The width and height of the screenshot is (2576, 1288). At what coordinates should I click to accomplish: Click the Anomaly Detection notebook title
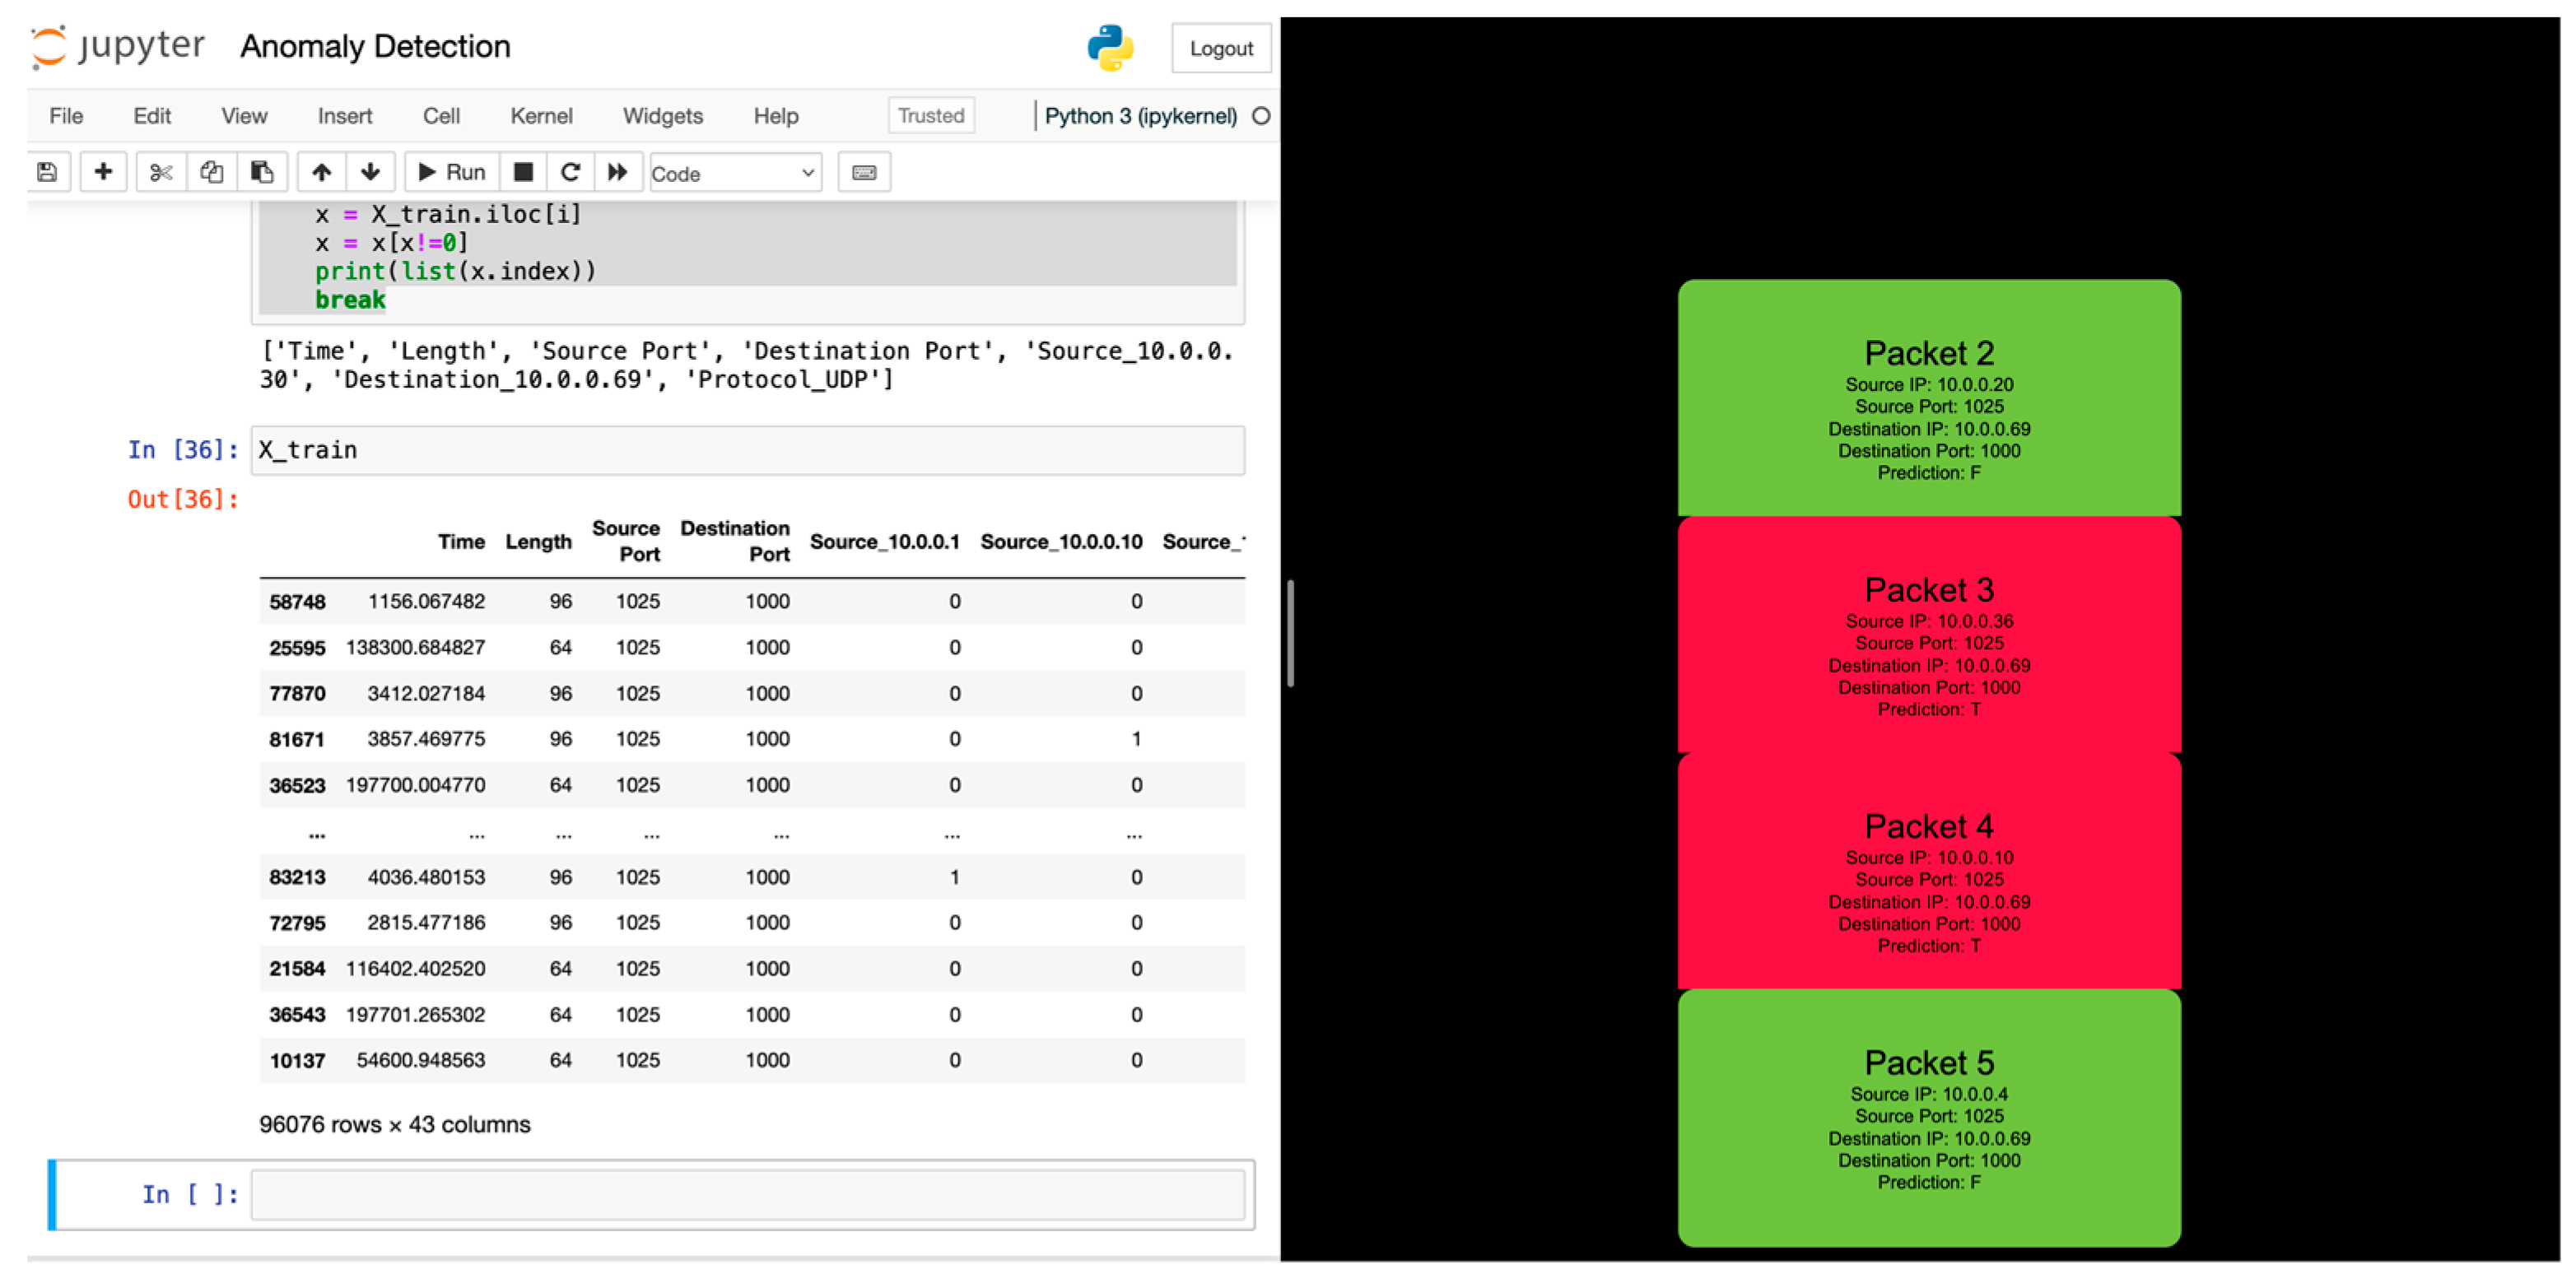tap(375, 46)
